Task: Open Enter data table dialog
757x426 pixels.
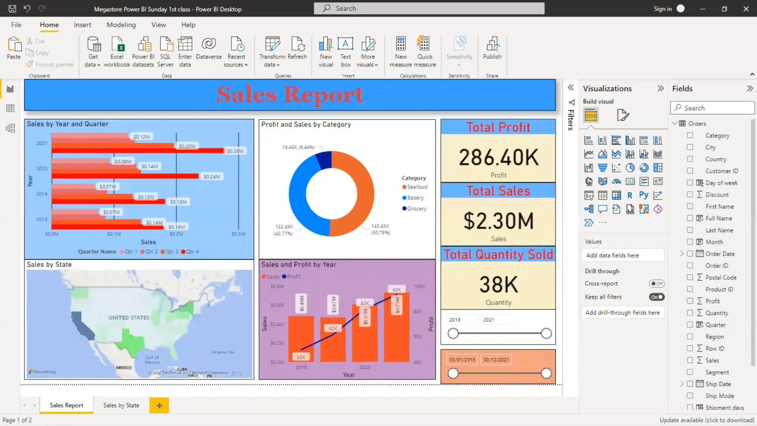Action: (185, 52)
